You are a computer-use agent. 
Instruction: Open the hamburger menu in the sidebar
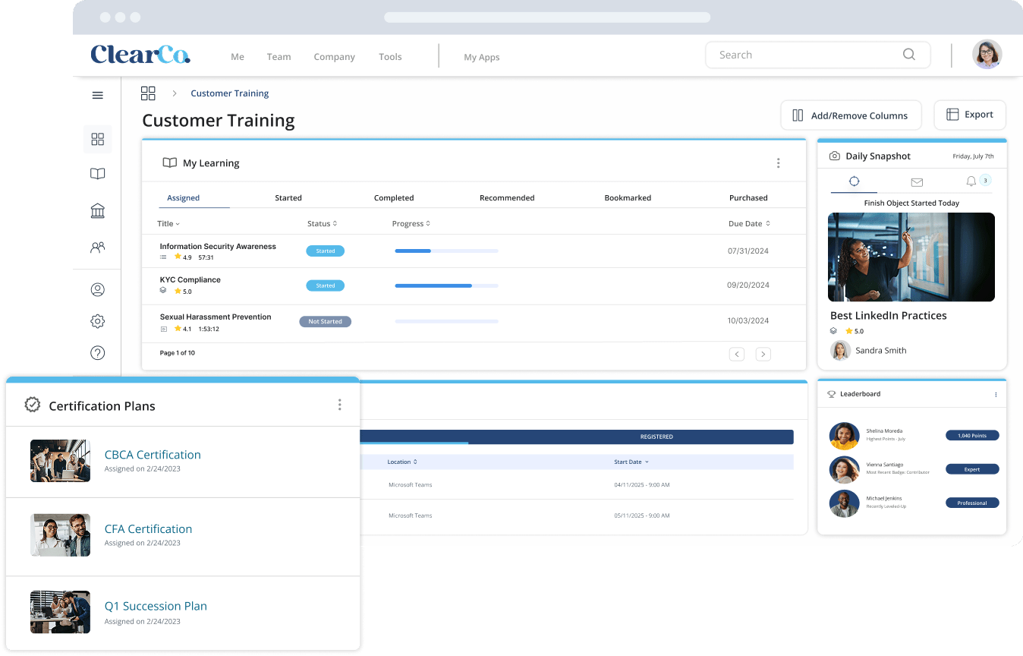[x=97, y=96]
